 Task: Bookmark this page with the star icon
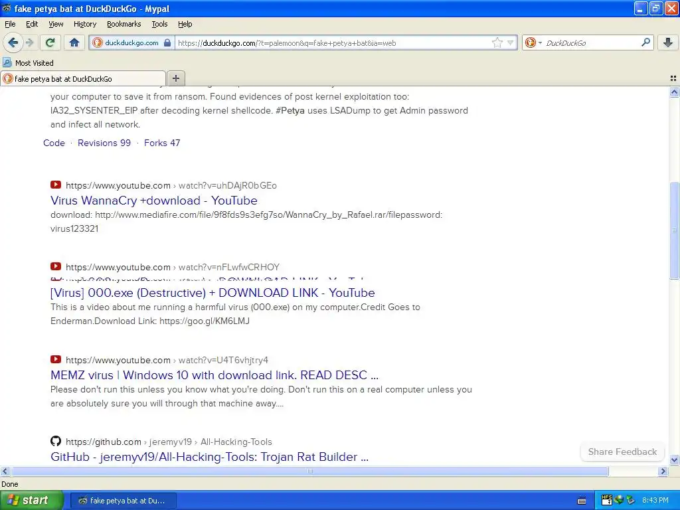point(497,42)
